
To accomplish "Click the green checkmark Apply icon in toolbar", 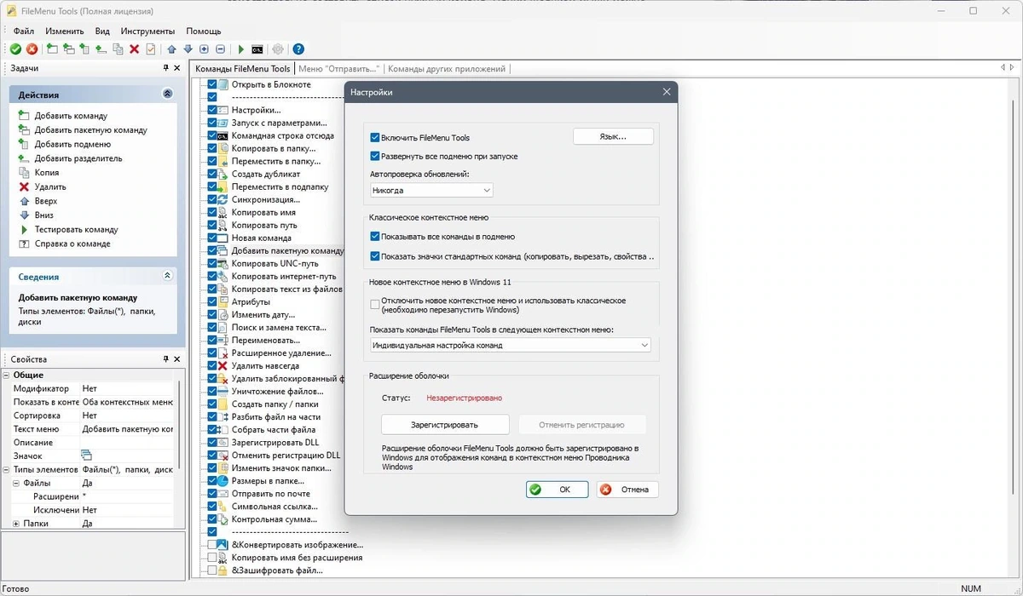I will pyautogui.click(x=15, y=49).
